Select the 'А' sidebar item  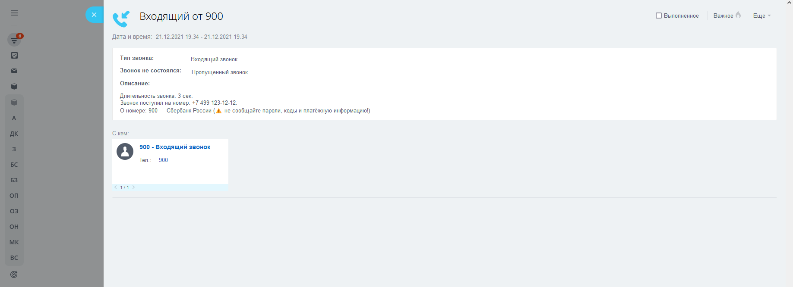click(x=14, y=118)
